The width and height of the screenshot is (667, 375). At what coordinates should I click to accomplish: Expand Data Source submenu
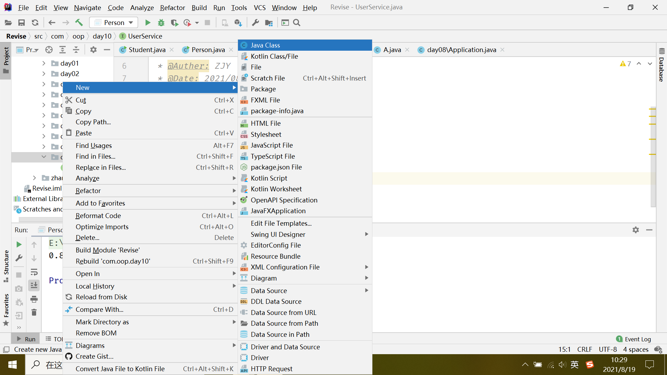(x=305, y=291)
